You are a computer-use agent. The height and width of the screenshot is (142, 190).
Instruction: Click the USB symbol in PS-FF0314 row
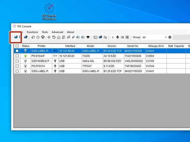[x=55, y=66]
